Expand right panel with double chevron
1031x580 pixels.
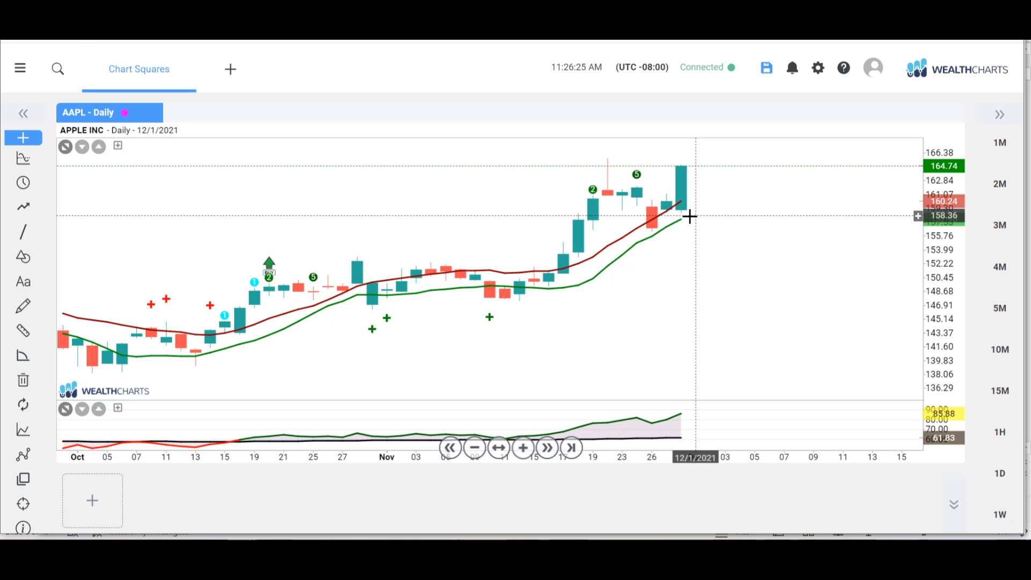999,115
